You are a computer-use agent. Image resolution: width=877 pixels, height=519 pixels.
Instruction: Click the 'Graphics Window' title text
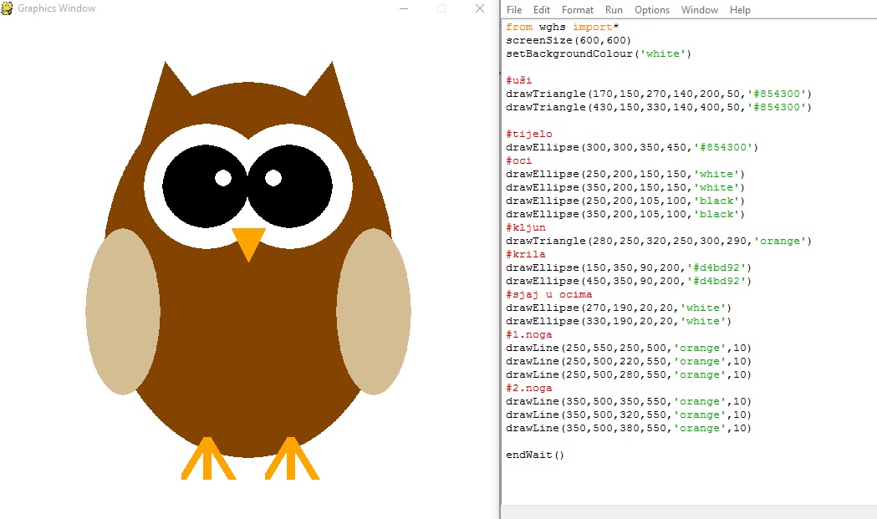click(57, 8)
